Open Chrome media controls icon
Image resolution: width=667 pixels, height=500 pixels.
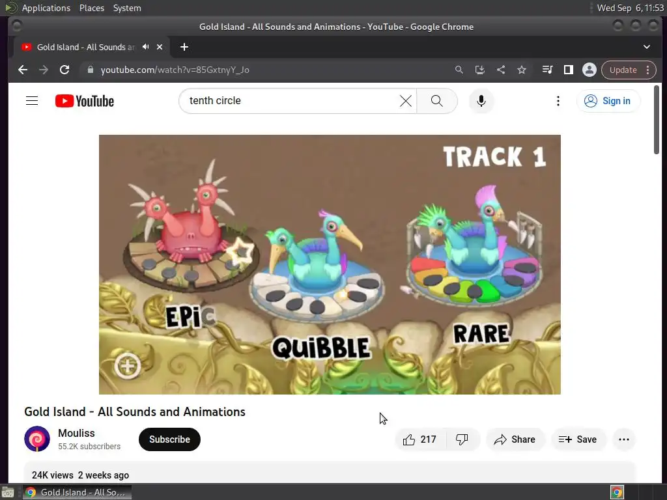pos(547,70)
